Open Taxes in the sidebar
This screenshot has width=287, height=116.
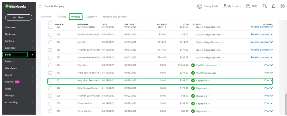(8, 89)
